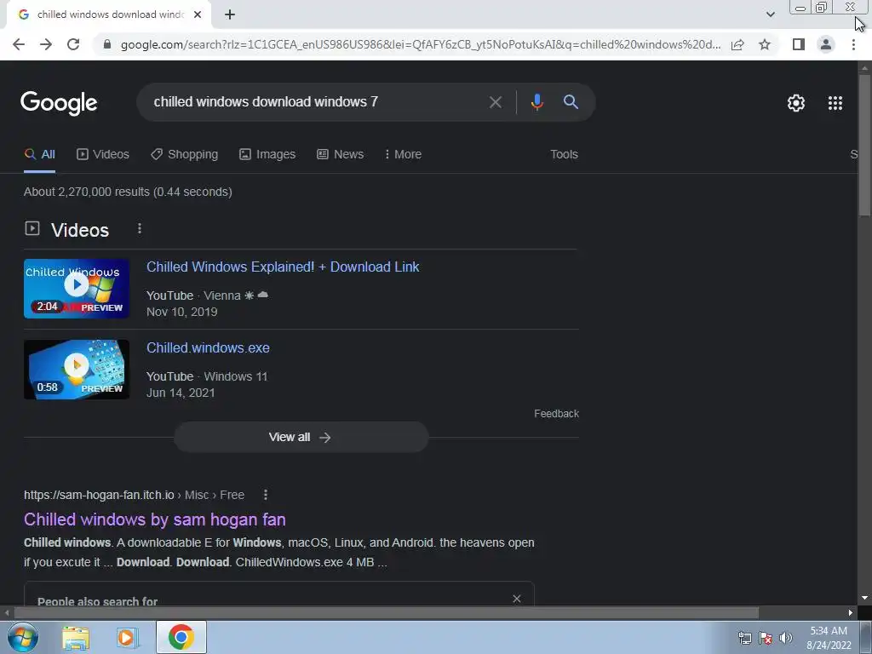Image resolution: width=872 pixels, height=654 pixels.
Task: Share this page from the address bar
Action: 737,44
